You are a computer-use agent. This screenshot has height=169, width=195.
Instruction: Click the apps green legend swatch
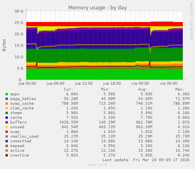pos(7,94)
